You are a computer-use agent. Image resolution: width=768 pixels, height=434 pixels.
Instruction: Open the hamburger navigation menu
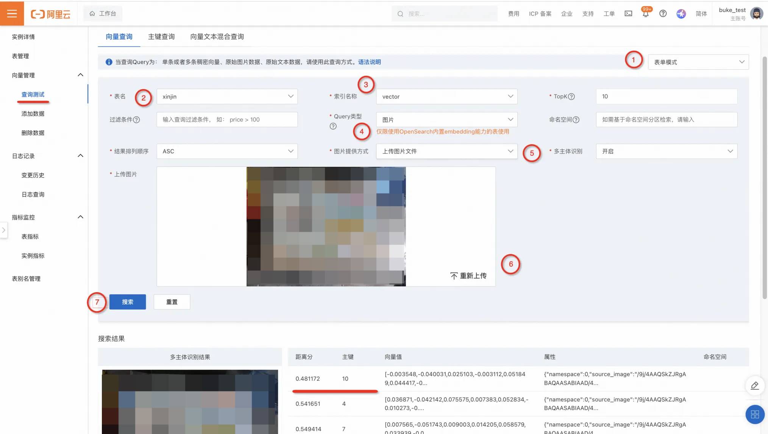tap(12, 14)
